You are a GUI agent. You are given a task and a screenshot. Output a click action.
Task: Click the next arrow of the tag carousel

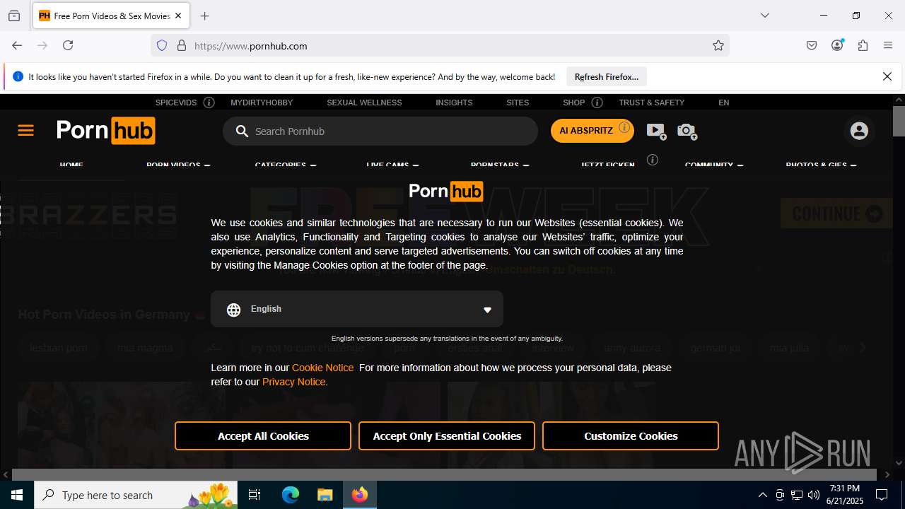click(x=862, y=348)
